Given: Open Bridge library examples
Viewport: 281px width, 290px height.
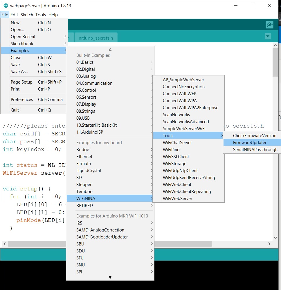Looking at the screenshot, I should coord(110,150).
